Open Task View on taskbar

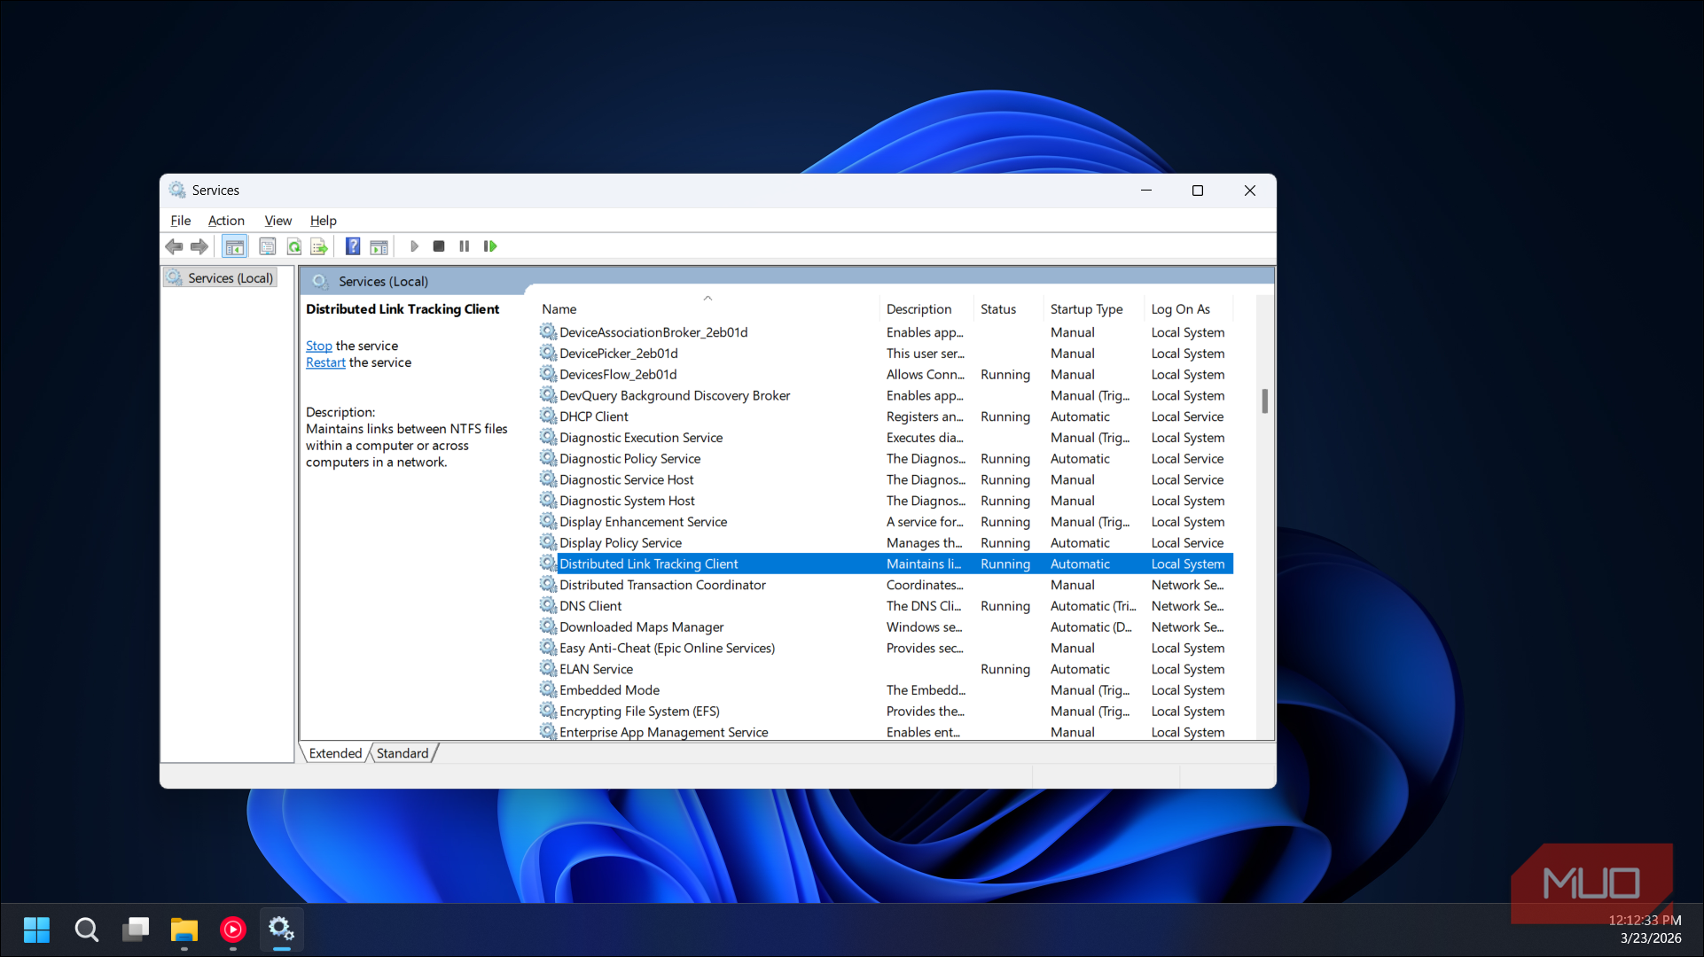136,930
